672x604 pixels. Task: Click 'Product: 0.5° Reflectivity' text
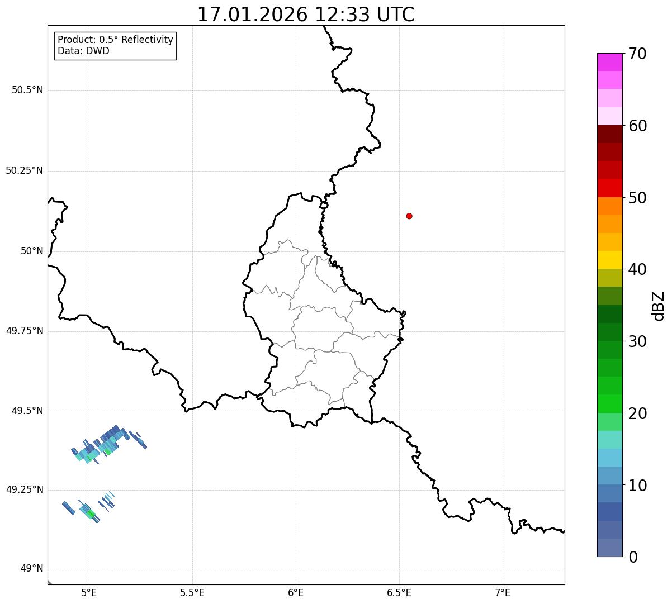click(x=115, y=40)
